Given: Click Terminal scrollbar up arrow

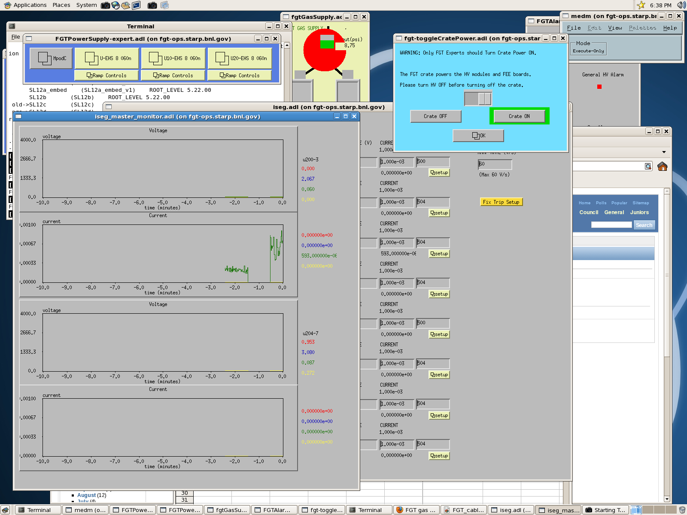Looking at the screenshot, I should point(287,45).
